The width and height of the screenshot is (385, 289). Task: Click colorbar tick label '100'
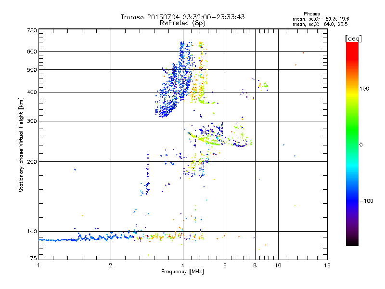tap(364, 89)
